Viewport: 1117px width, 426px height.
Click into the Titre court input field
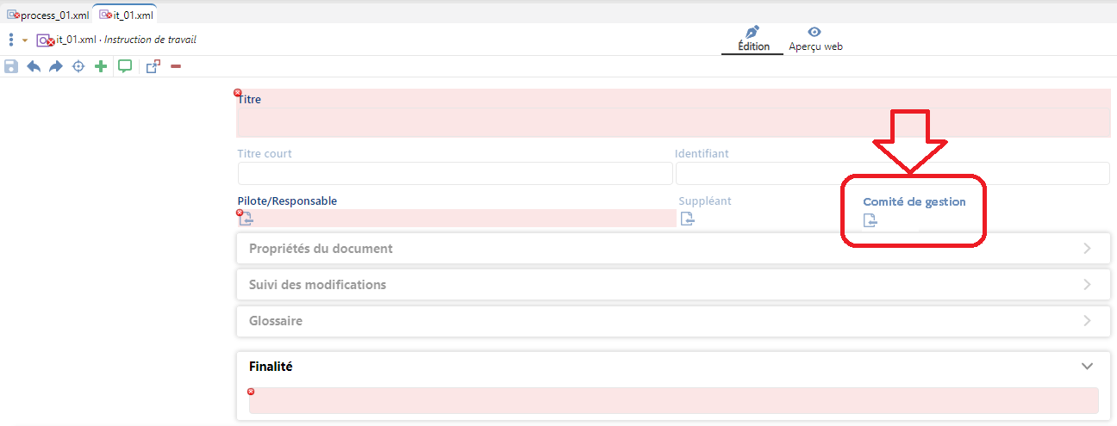454,174
